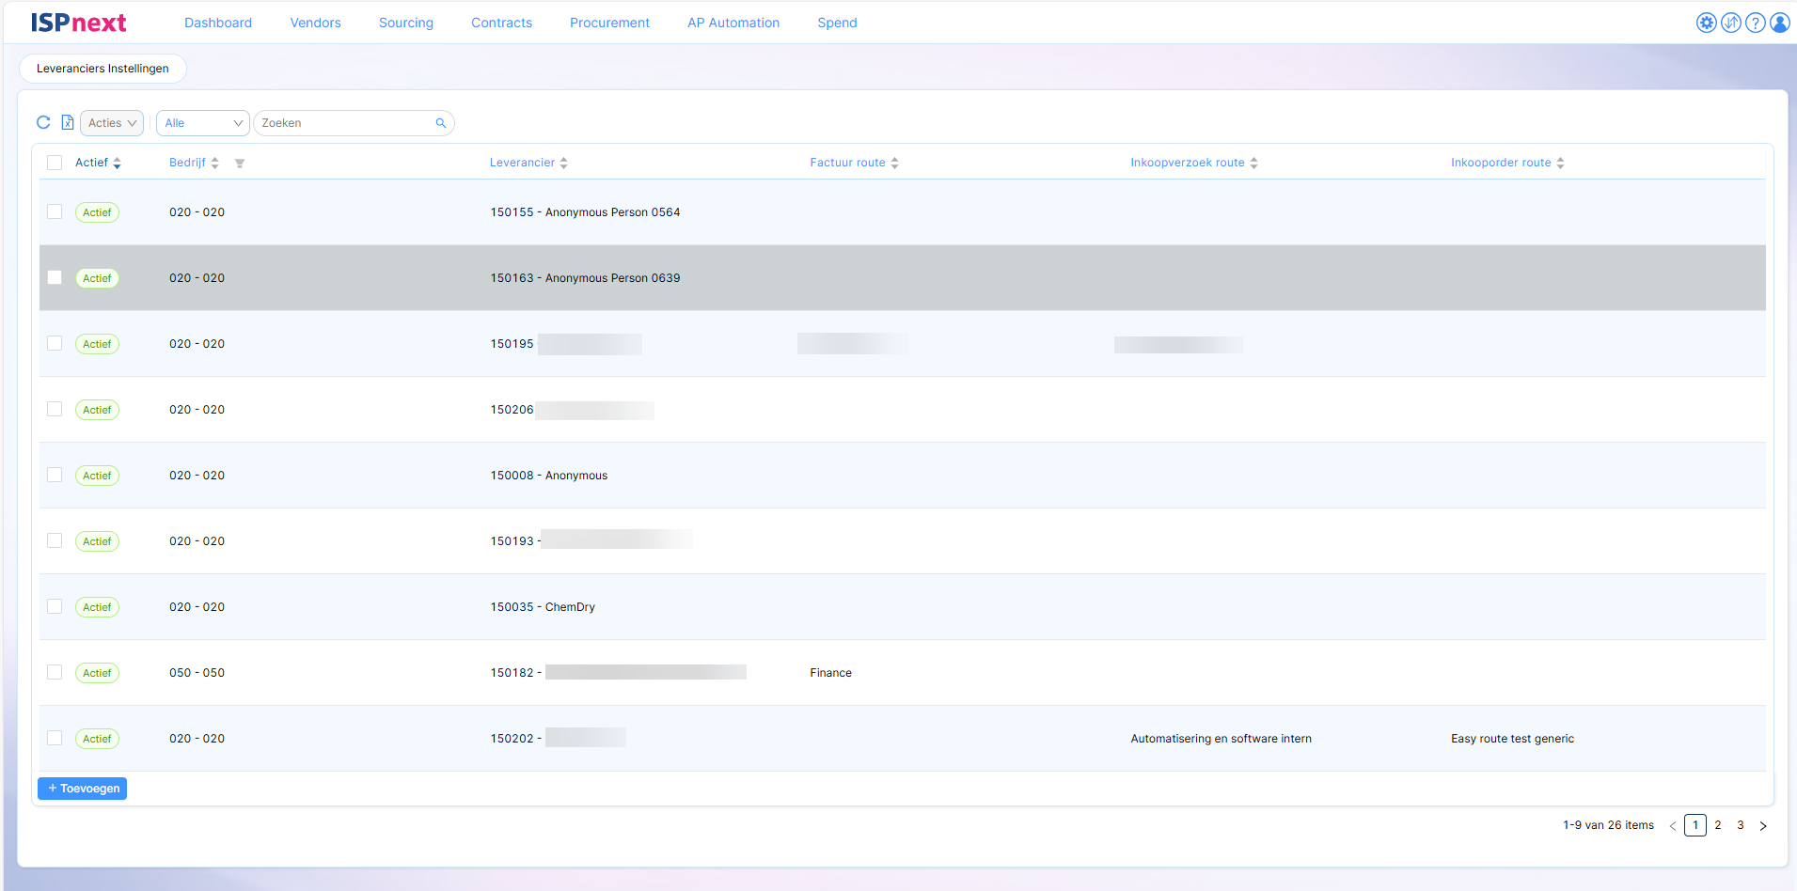The width and height of the screenshot is (1797, 891).
Task: Click the Toevoegen button
Action: click(83, 789)
